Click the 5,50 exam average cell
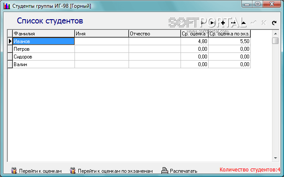The image size is (284, 177). coord(229,41)
